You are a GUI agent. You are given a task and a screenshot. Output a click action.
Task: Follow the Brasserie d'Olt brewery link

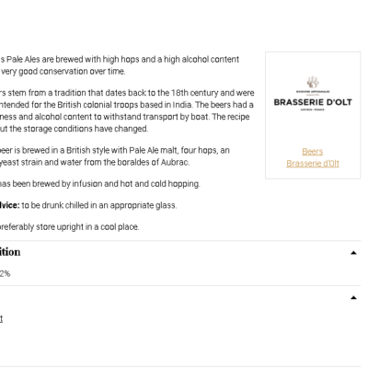pos(313,164)
